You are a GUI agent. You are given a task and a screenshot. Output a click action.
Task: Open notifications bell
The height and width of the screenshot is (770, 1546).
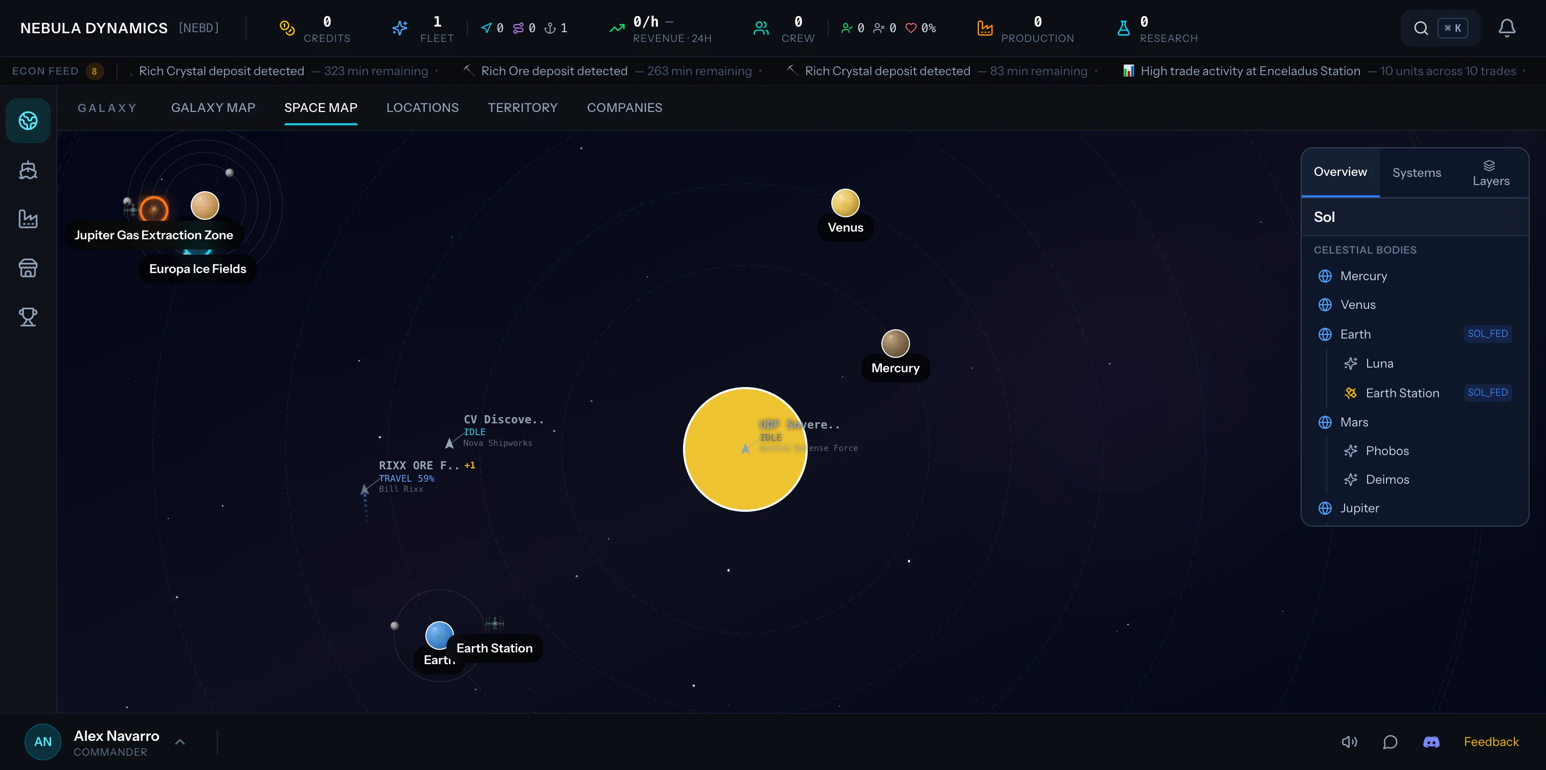[1507, 28]
